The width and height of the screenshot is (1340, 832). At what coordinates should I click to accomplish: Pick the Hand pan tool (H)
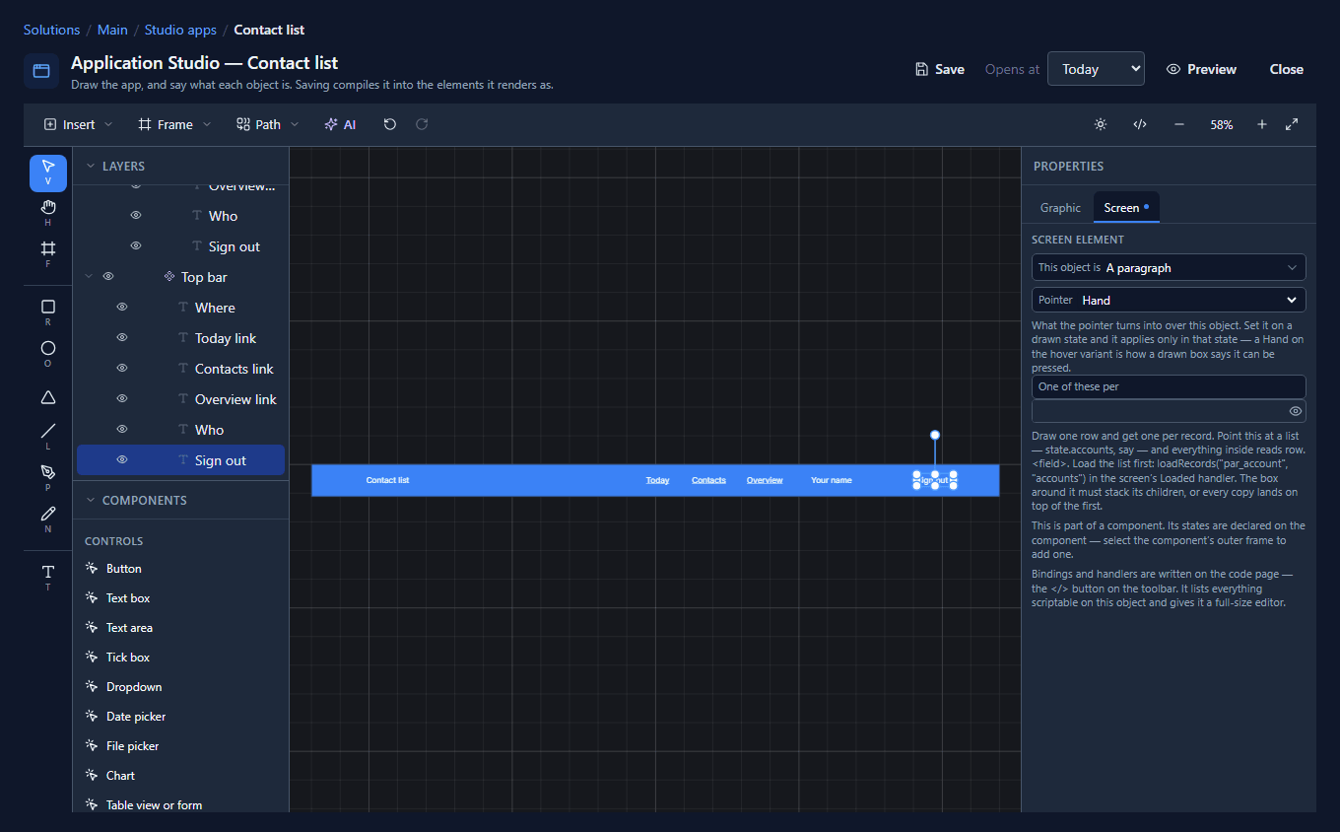(48, 212)
